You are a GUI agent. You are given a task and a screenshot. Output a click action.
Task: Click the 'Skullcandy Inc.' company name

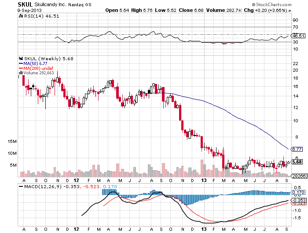coord(50,4)
